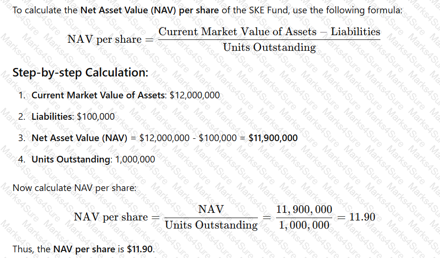This screenshot has height=258, width=440.
Task: Click 'NAV per share' at the left of bottom formula
Action: [111, 217]
